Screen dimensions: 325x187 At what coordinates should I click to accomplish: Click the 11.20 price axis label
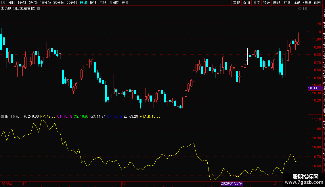pyautogui.click(x=316, y=24)
